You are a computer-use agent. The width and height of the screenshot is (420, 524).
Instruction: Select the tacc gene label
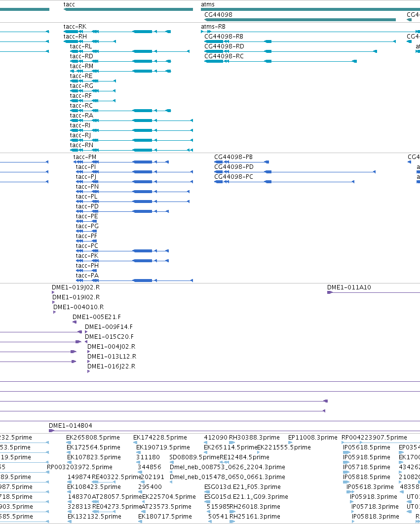point(69,4)
